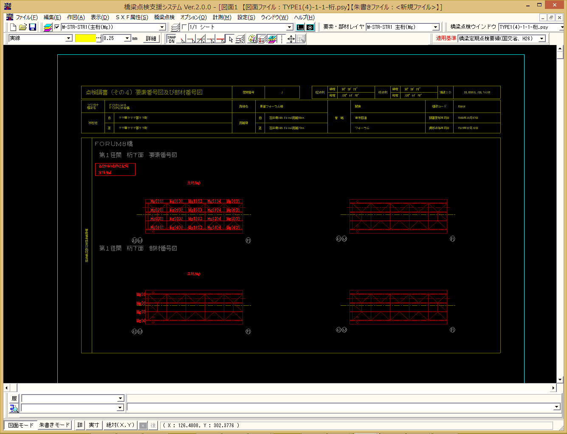Select the red line snap icon
The height and width of the screenshot is (434, 567).
[x=220, y=39]
